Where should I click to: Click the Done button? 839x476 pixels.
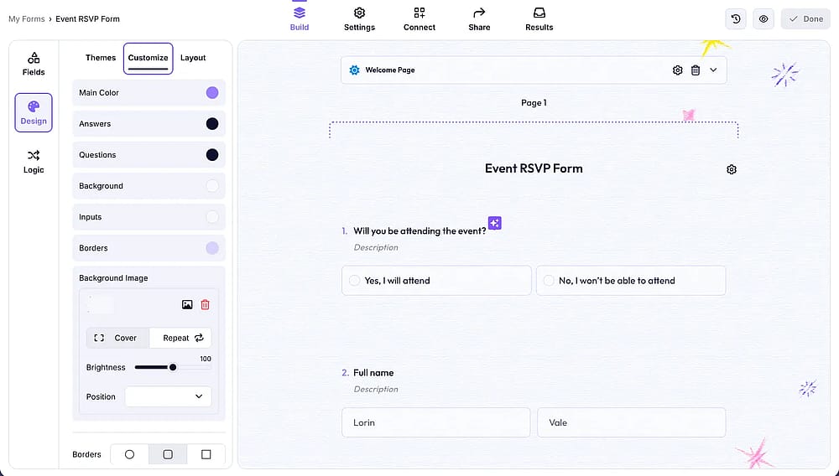[805, 18]
